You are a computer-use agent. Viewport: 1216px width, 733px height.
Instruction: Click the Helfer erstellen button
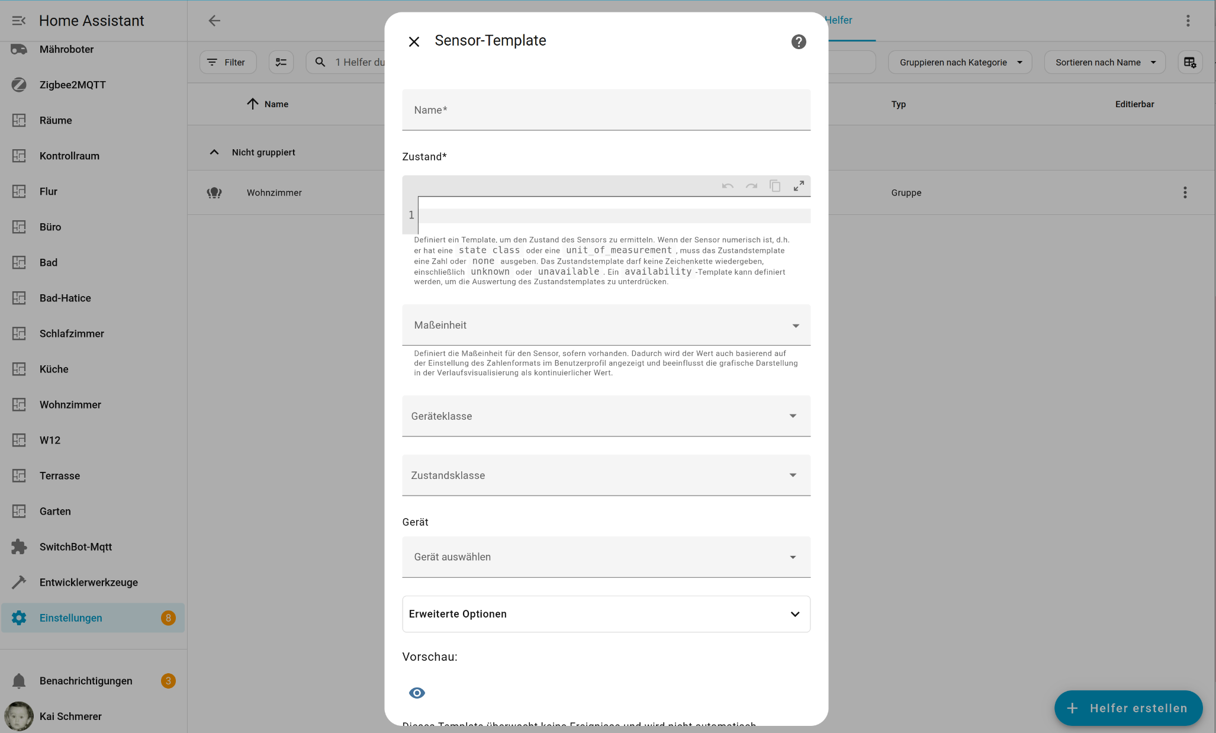(x=1128, y=708)
